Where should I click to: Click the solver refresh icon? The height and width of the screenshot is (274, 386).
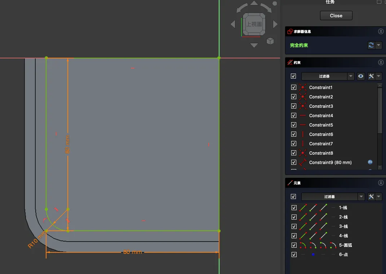(x=371, y=45)
